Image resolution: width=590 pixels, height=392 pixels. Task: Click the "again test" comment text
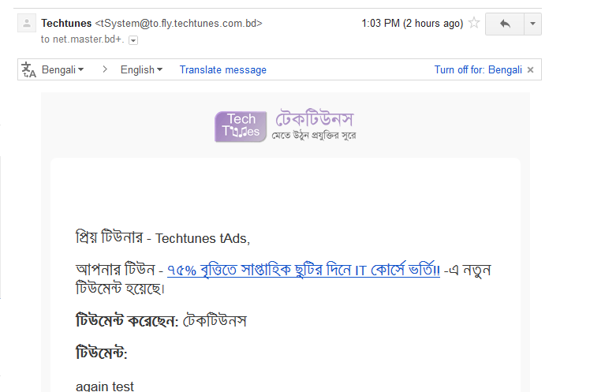coord(105,386)
